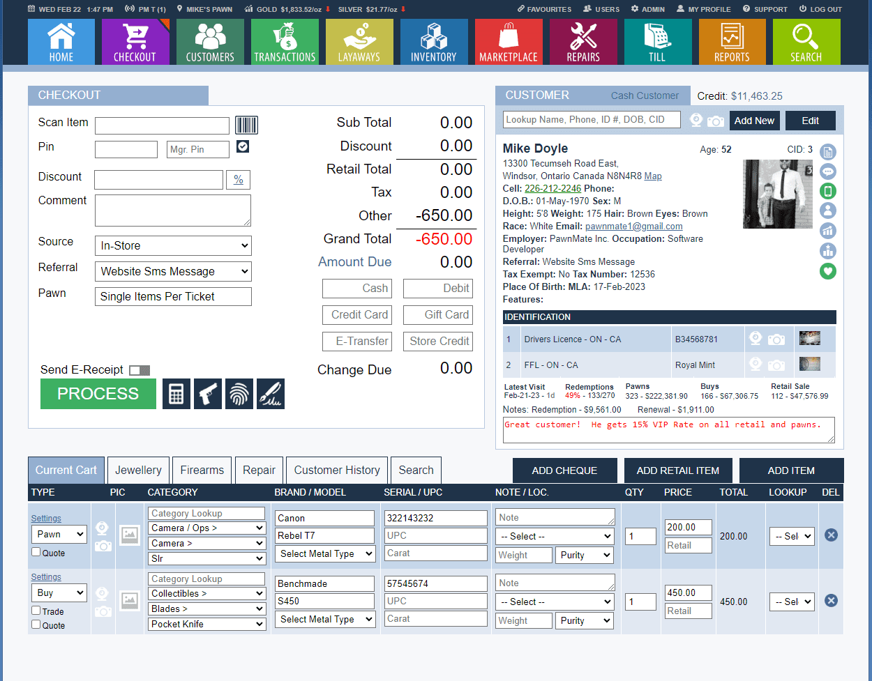
Task: Click the green heart customer icon
Action: pyautogui.click(x=827, y=271)
